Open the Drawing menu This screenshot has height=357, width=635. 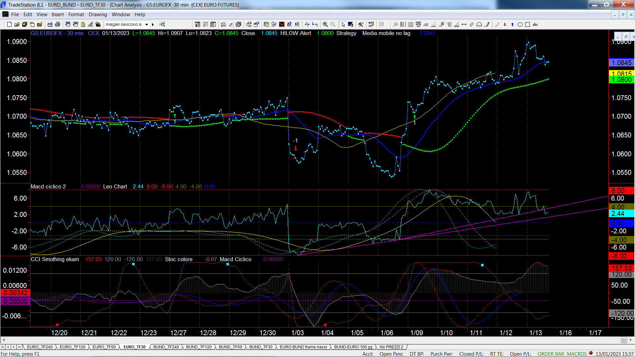[x=98, y=15]
